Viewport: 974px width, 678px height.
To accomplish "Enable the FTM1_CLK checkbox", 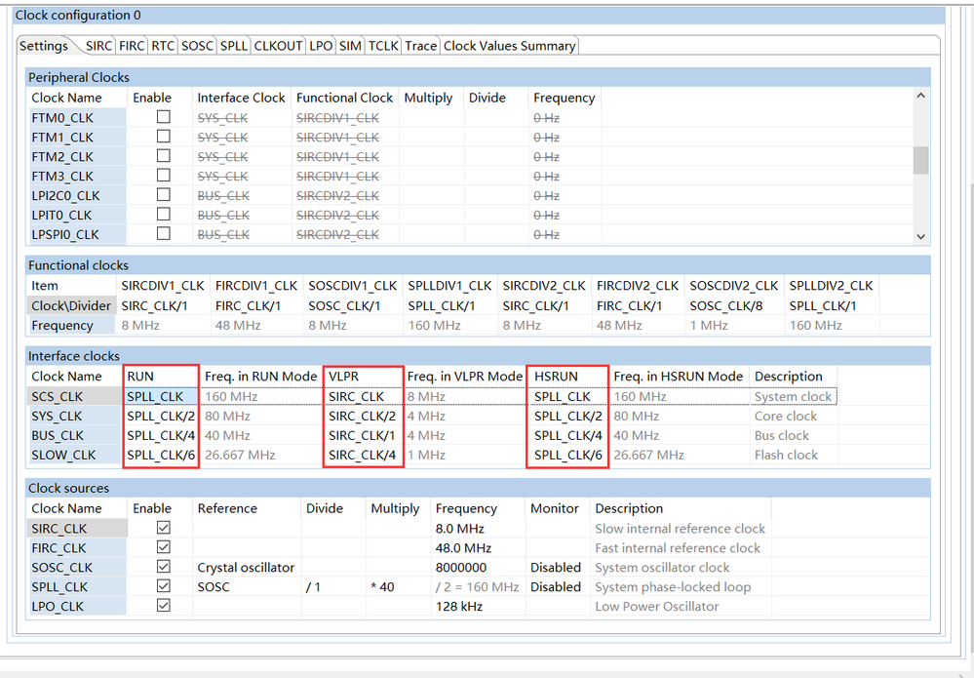I will (164, 137).
